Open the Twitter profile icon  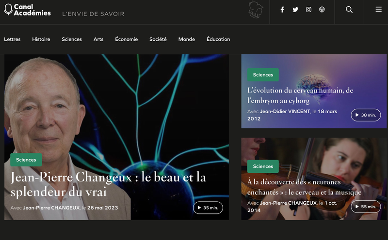pyautogui.click(x=295, y=10)
